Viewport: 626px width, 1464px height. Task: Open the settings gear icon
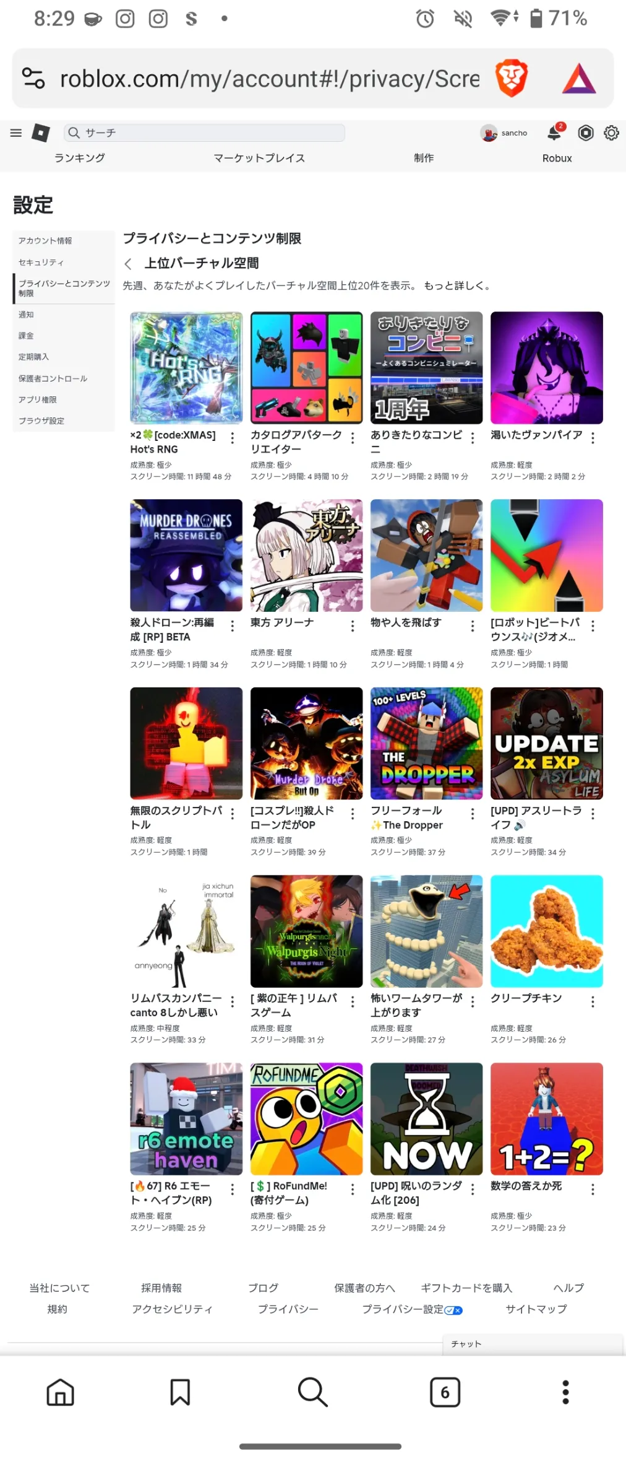click(x=611, y=133)
